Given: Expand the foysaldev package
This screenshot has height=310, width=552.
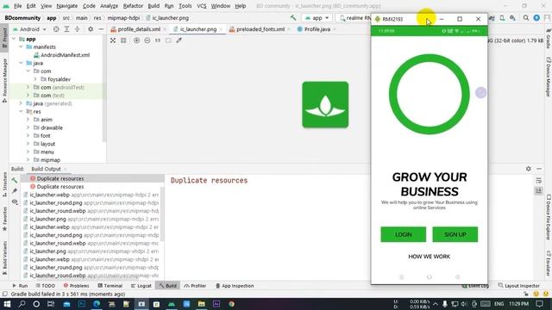Looking at the screenshot, I should (x=35, y=79).
